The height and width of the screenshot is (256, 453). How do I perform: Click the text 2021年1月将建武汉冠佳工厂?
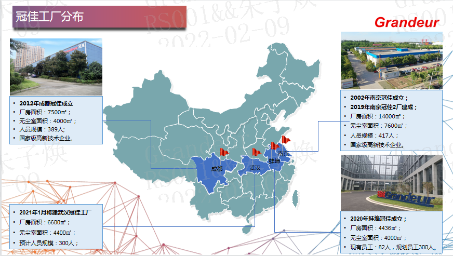point(56,212)
